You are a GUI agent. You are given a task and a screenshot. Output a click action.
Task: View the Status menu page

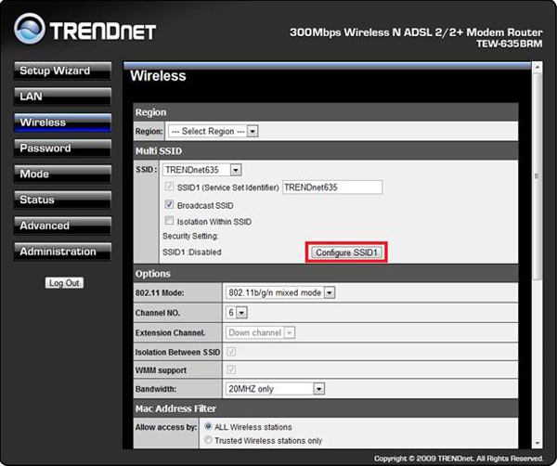click(62, 200)
